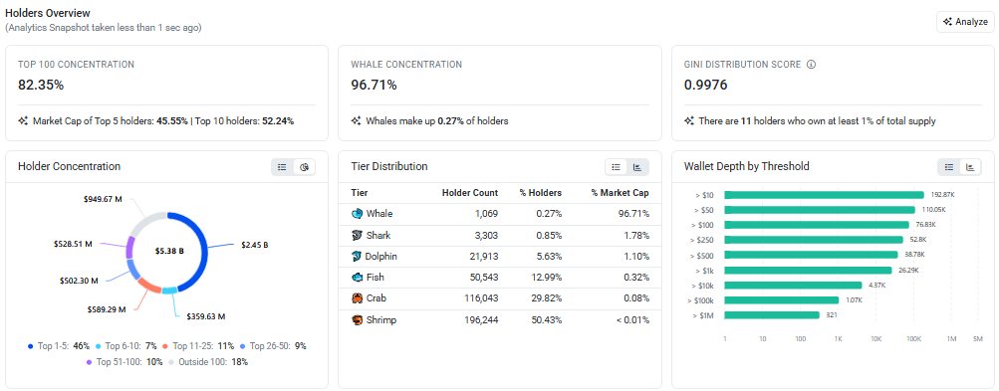Click sparkle icon beside Market Cap of Top 5

[23, 121]
